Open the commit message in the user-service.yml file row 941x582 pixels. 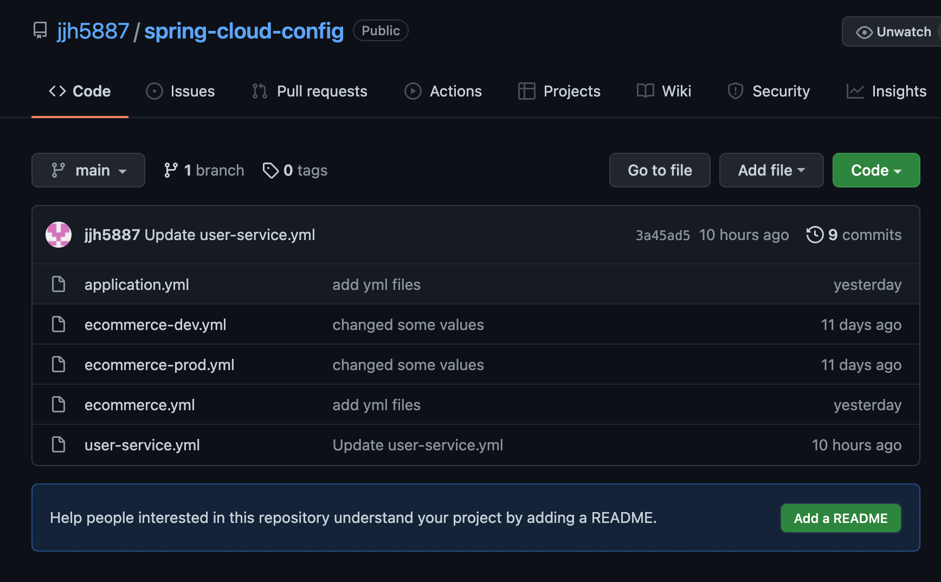click(418, 445)
